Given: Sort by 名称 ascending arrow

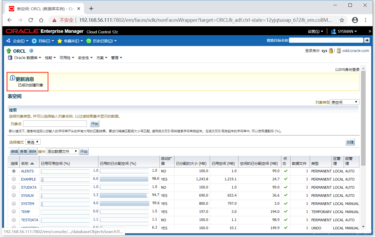Looking at the screenshot, I should tap(32, 164).
